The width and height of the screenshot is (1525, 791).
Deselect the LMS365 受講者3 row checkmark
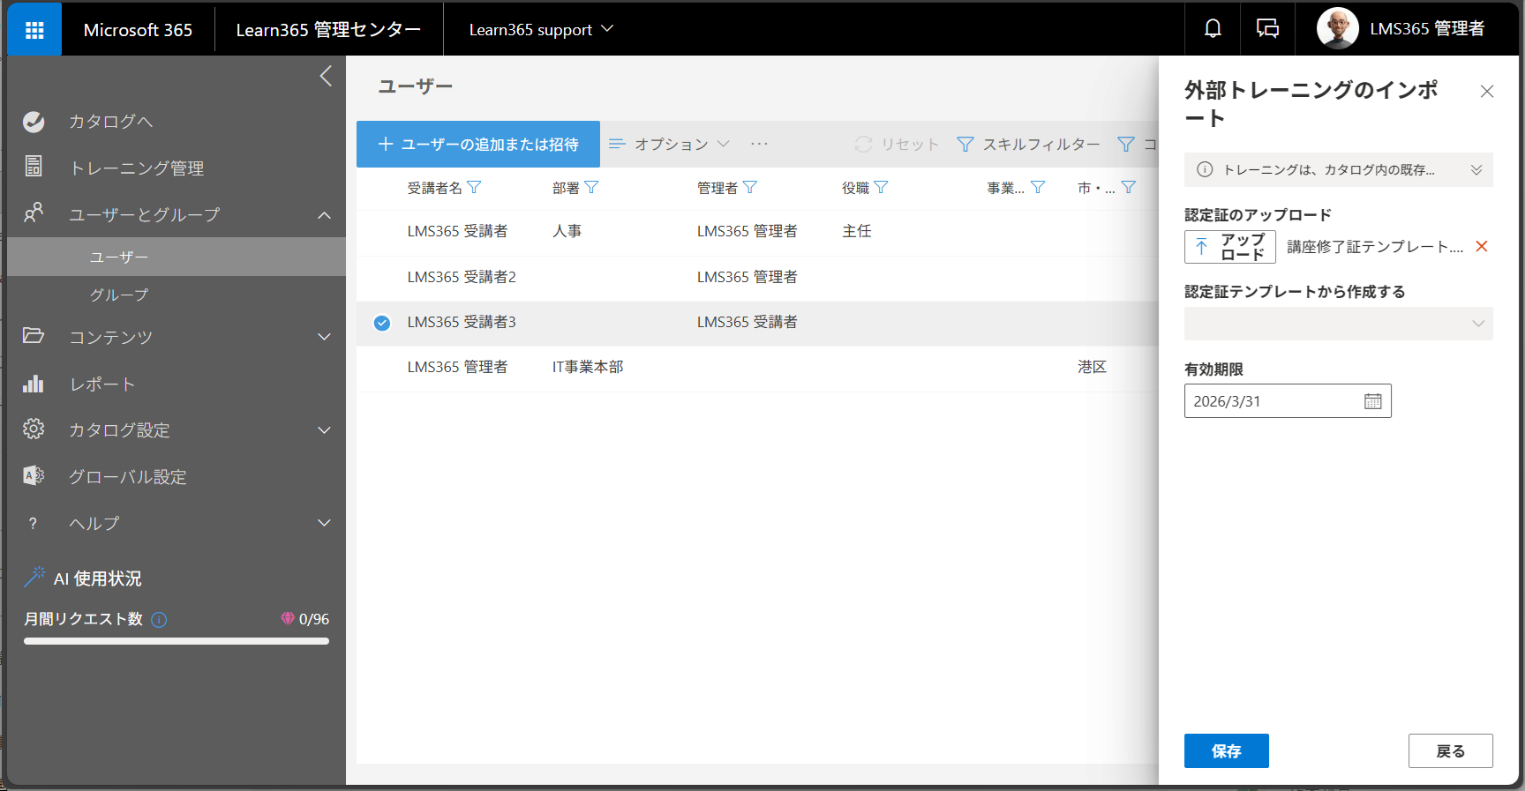click(x=382, y=323)
